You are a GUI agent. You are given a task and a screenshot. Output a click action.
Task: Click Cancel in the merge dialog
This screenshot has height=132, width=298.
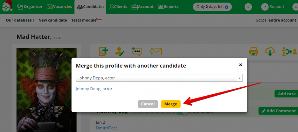tap(148, 104)
